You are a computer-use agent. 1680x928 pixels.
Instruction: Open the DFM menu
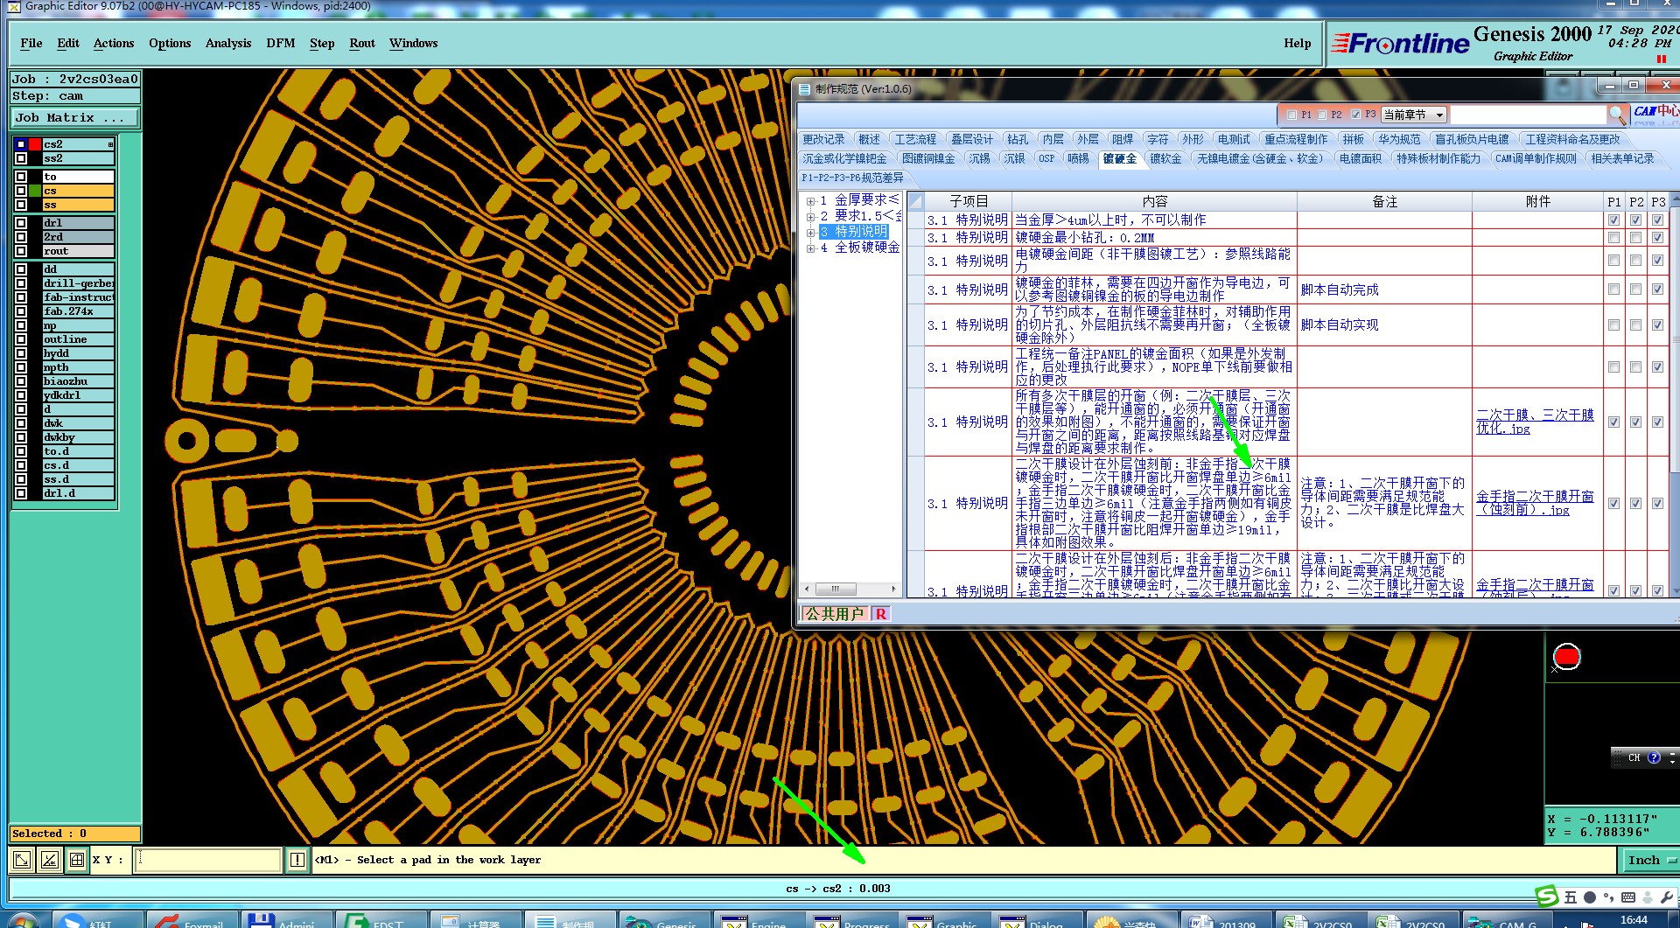(x=280, y=43)
